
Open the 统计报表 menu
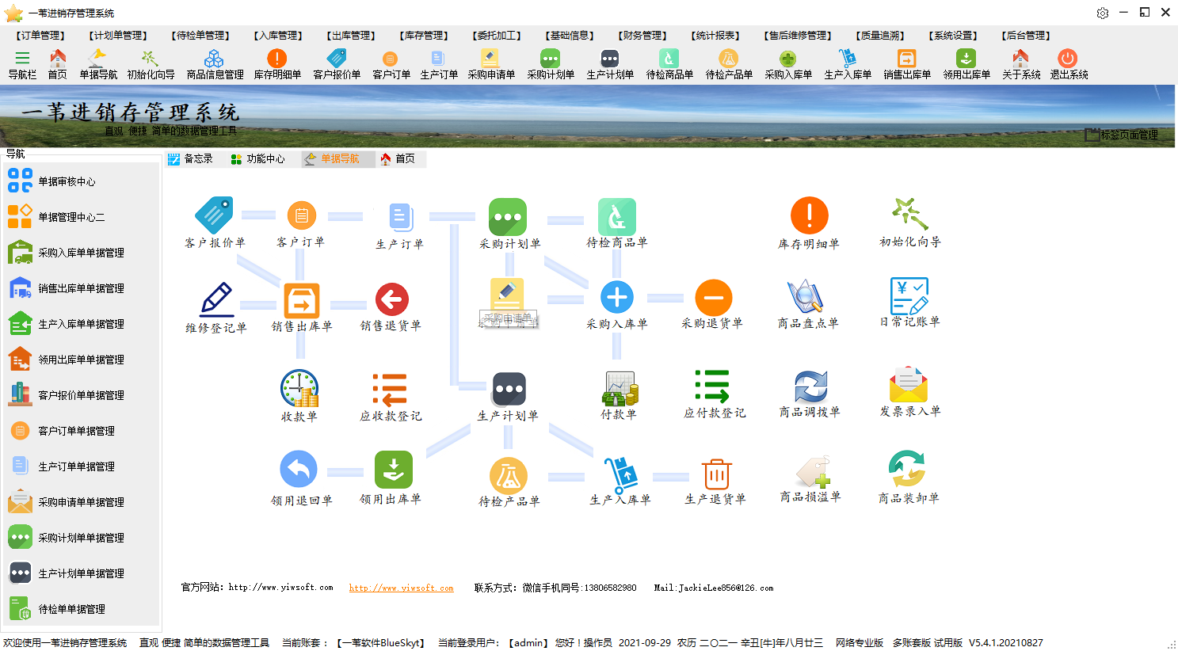tap(715, 36)
